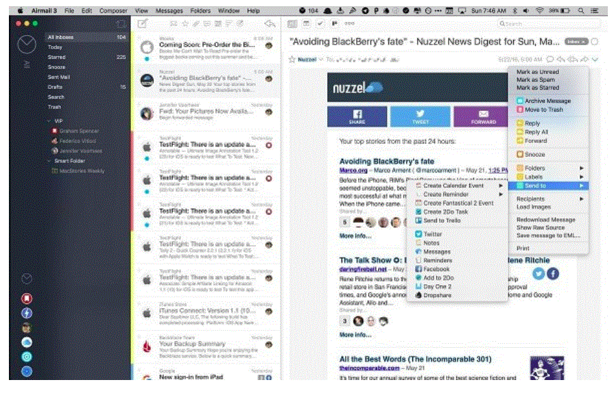Open the 'Your Backup Summary' email
Image resolution: width=614 pixels, height=404 pixels.
208,346
